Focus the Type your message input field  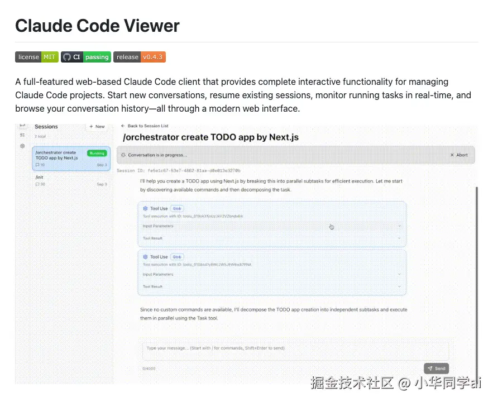point(295,351)
